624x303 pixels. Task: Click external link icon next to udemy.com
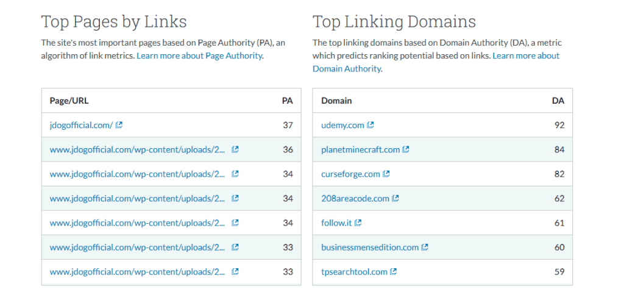[x=370, y=125]
